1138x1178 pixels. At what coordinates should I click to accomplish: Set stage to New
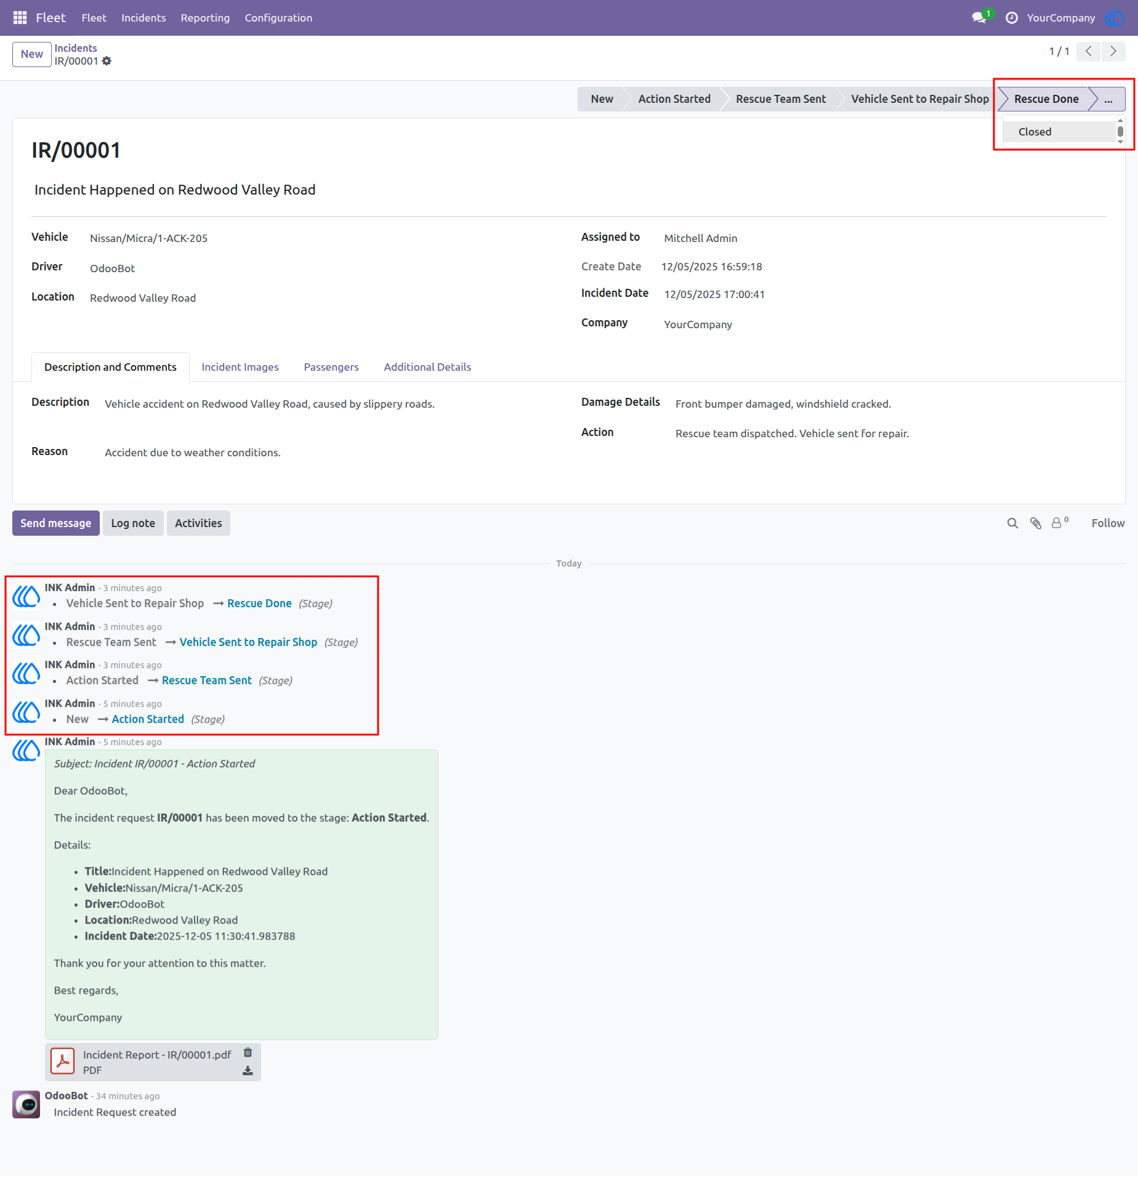[x=602, y=99]
